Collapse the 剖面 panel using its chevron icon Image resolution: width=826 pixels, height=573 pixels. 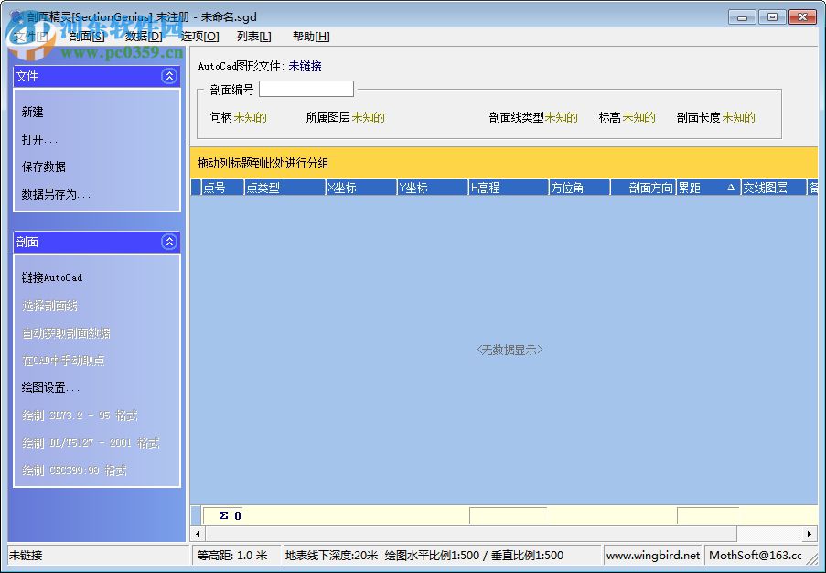pyautogui.click(x=168, y=242)
